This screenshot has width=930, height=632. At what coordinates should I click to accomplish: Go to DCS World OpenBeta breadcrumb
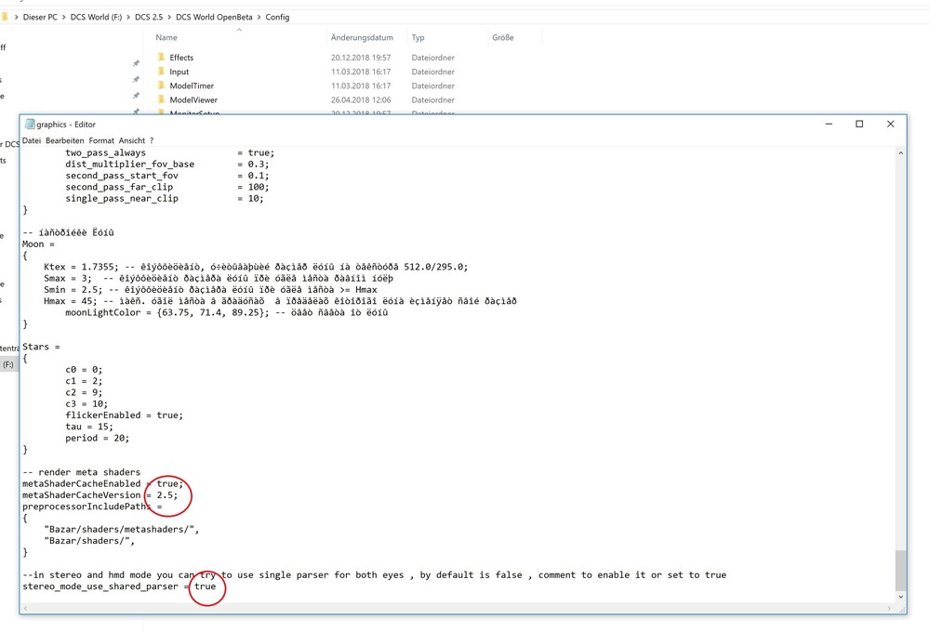pos(214,17)
